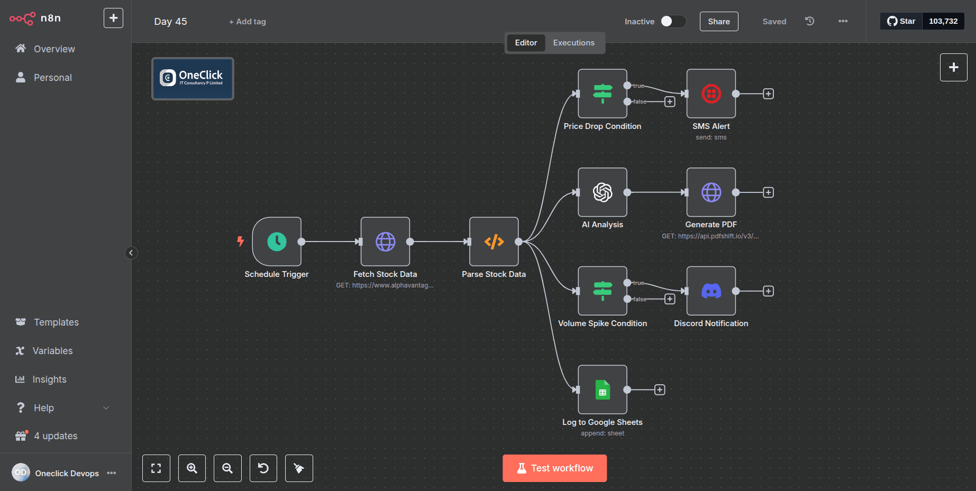976x491 pixels.
Task: Open the workflow history icon
Action: click(x=809, y=21)
